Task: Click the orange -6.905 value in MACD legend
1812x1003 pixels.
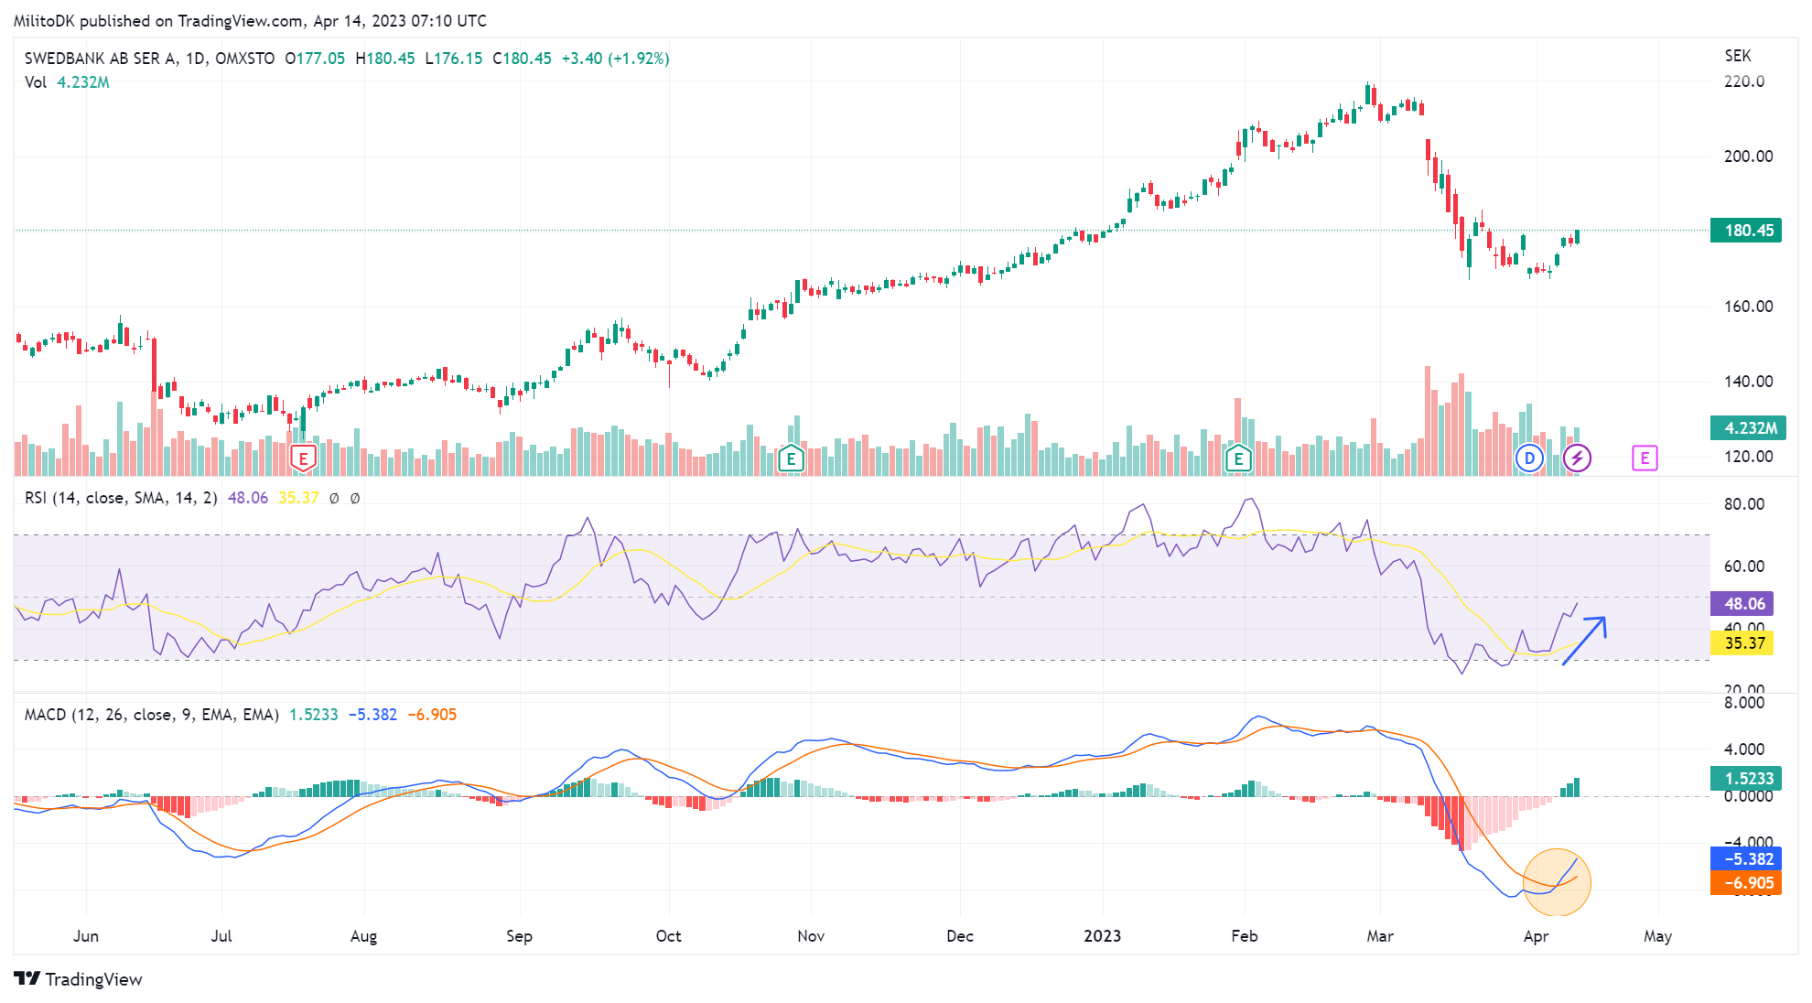Action: pyautogui.click(x=432, y=715)
